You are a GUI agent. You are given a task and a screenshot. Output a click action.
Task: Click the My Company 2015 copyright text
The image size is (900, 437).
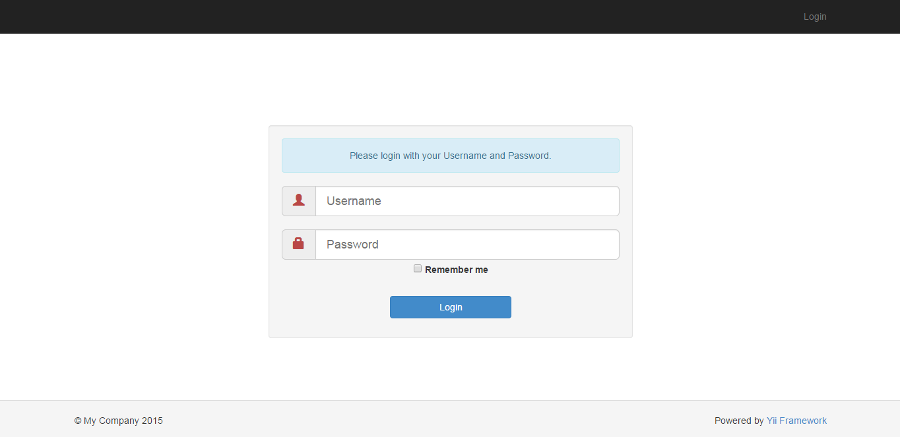(119, 421)
